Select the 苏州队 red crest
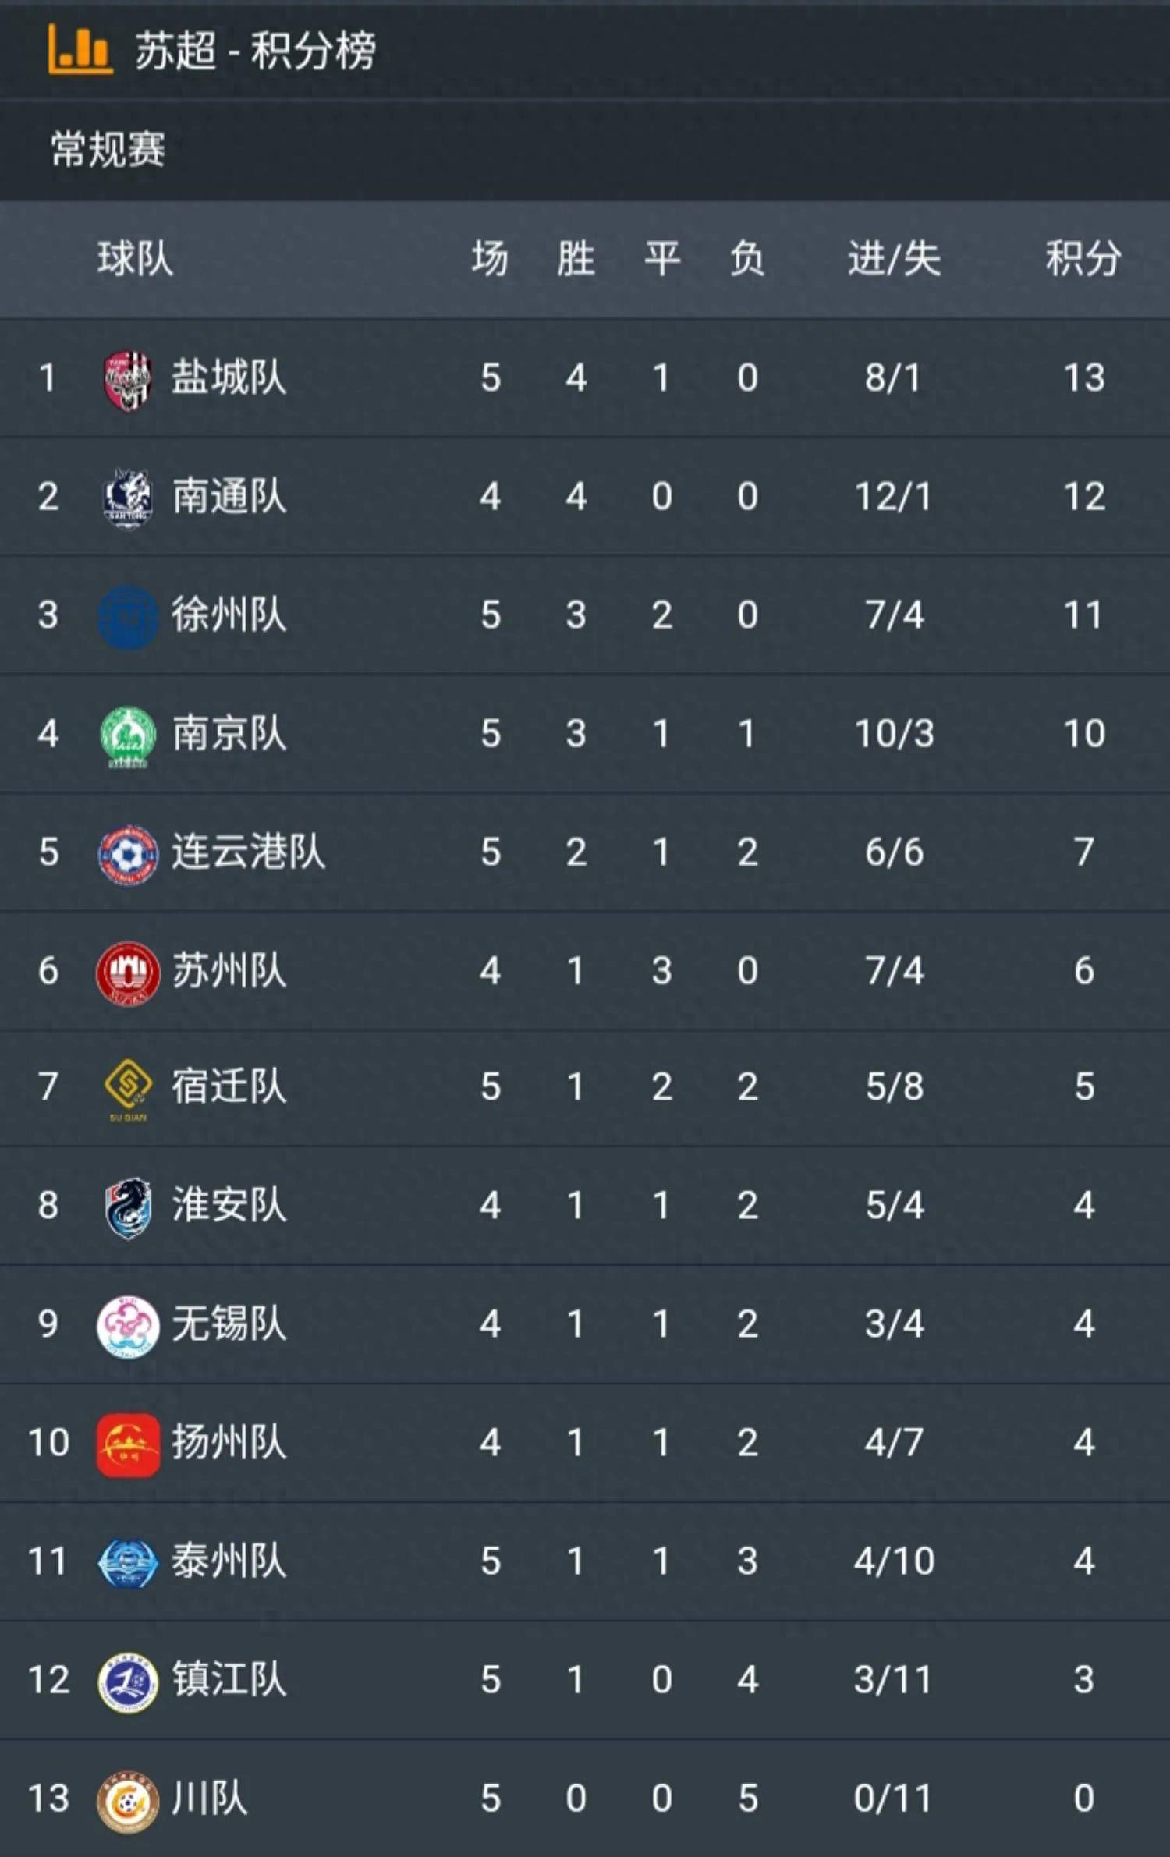Image resolution: width=1170 pixels, height=1857 pixels. [x=129, y=971]
